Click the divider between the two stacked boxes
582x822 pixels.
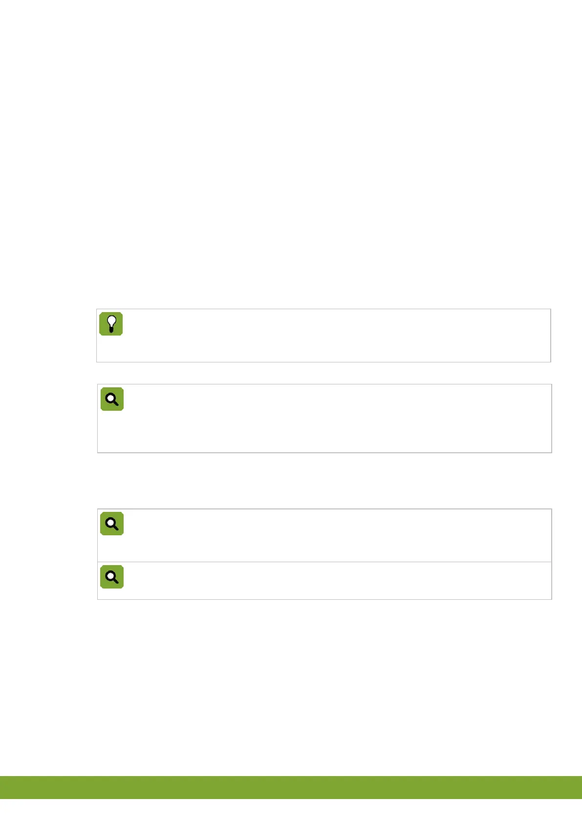pos(324,562)
